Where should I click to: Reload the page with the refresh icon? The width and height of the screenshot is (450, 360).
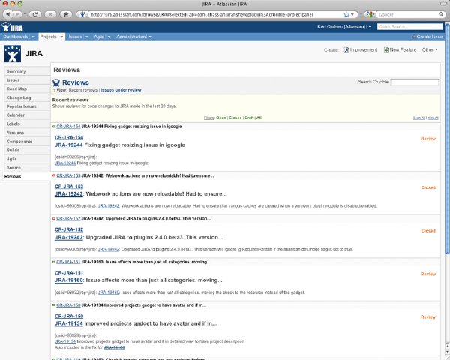(35, 14)
